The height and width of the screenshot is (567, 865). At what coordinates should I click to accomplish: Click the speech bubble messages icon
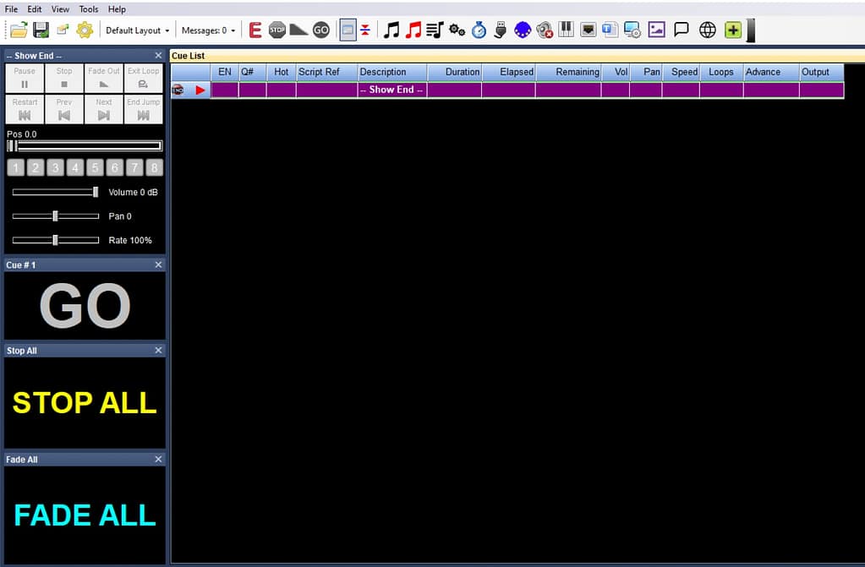682,30
